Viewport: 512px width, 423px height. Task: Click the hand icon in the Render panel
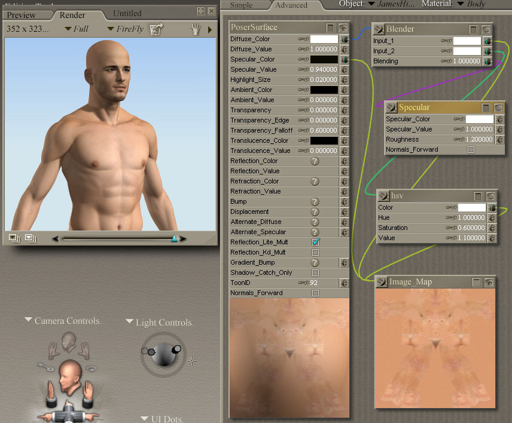(195, 29)
